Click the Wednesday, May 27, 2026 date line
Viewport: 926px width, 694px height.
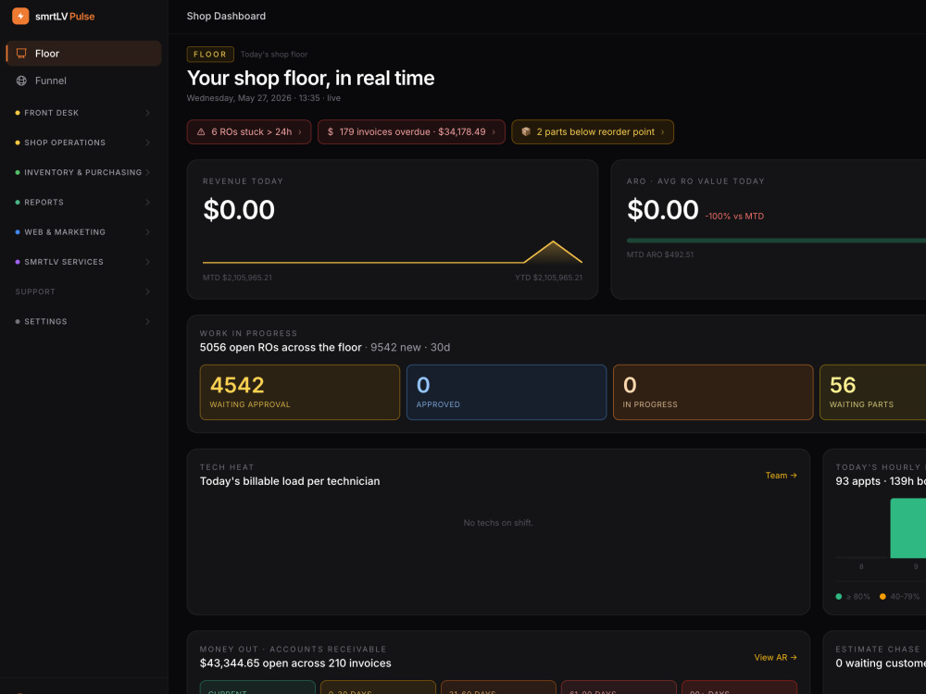point(263,99)
